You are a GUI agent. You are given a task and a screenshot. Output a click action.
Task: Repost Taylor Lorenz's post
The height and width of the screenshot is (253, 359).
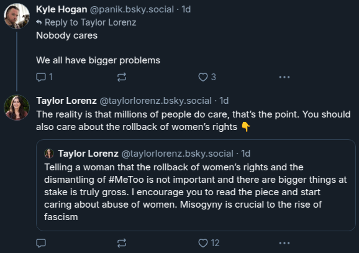click(x=122, y=243)
